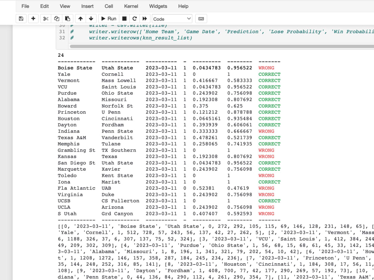Click the WRONG label next to Boise State
The image size is (374, 280).
point(266,68)
